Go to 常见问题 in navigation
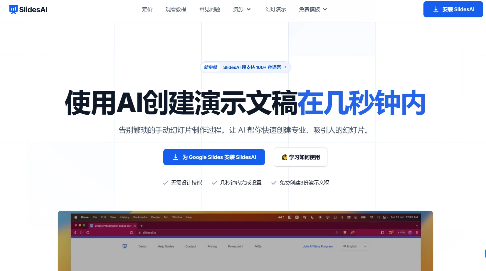The image size is (486, 271). (210, 9)
